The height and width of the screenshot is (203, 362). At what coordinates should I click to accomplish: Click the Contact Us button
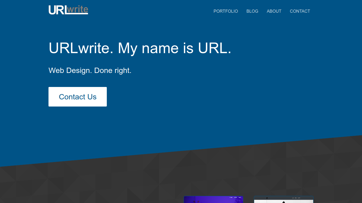click(78, 97)
